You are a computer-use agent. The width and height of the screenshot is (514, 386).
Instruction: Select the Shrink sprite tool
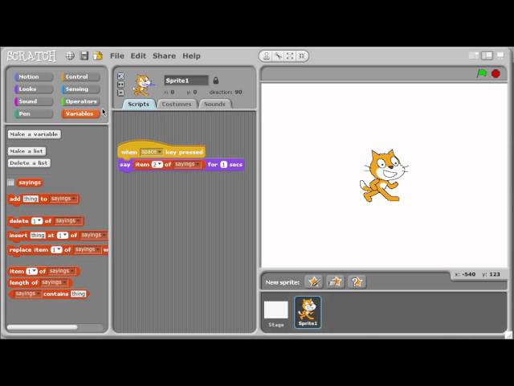(x=302, y=56)
